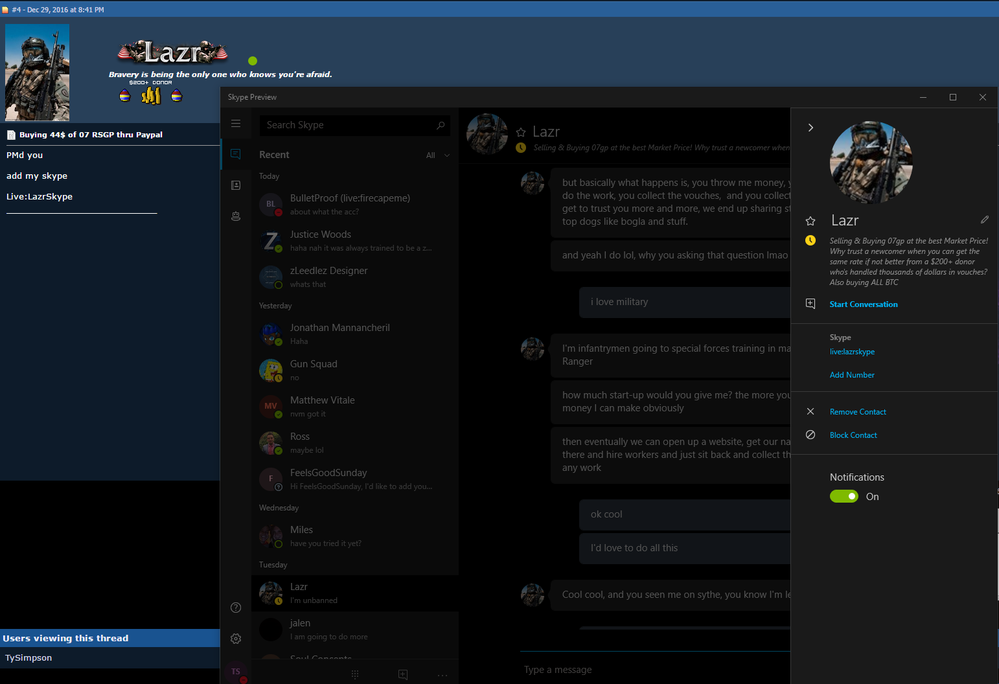Click the TS profile avatar in sidebar
The image size is (999, 684).
point(236,672)
